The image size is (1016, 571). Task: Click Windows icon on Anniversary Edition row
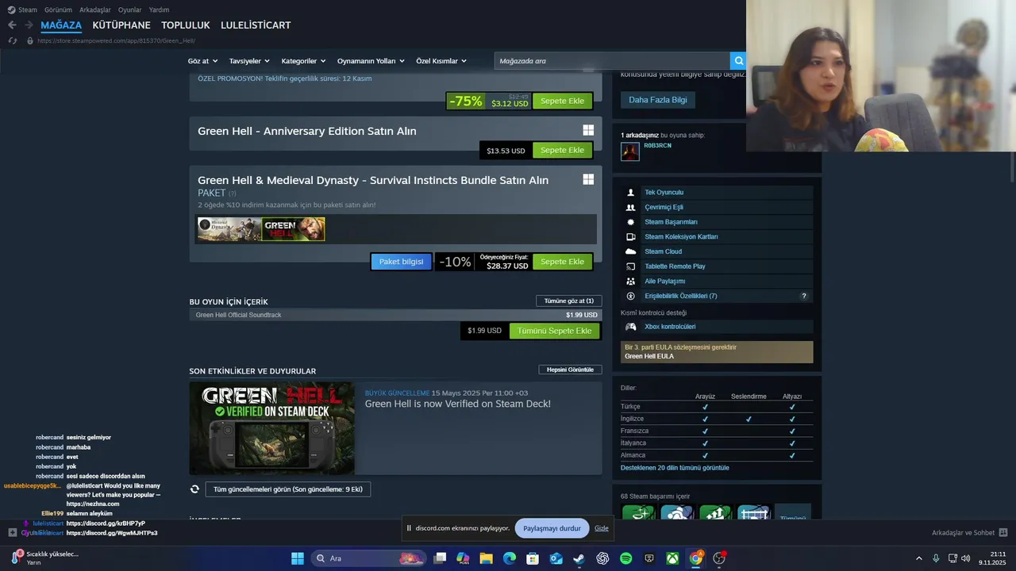pyautogui.click(x=588, y=130)
